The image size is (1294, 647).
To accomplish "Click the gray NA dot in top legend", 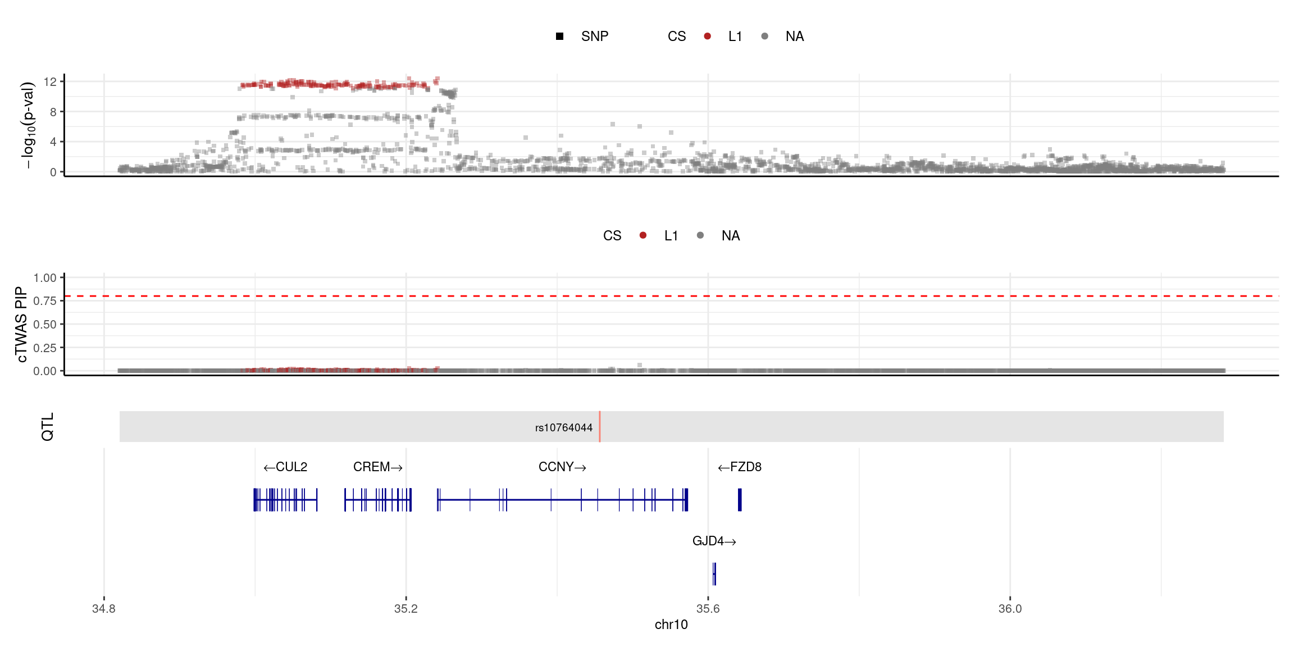I will 764,37.
